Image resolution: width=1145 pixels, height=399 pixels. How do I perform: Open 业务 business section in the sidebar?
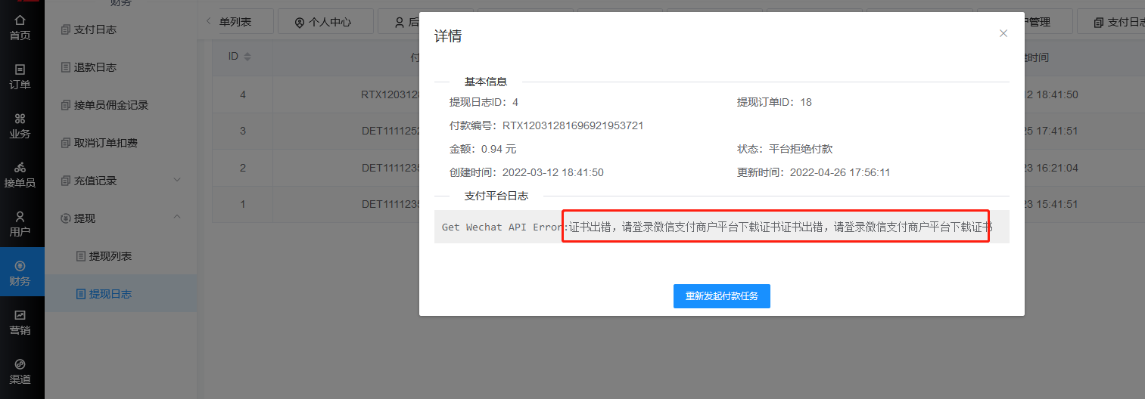tap(20, 125)
